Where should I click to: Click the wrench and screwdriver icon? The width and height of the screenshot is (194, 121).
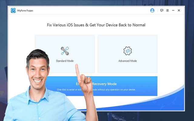click(65, 51)
